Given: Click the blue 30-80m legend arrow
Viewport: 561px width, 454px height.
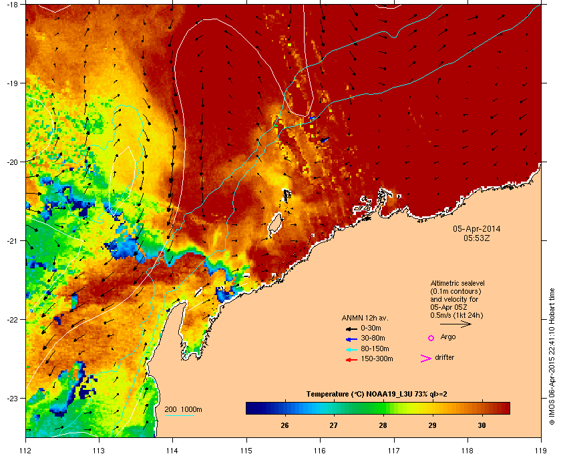Looking at the screenshot, I should (351, 338).
